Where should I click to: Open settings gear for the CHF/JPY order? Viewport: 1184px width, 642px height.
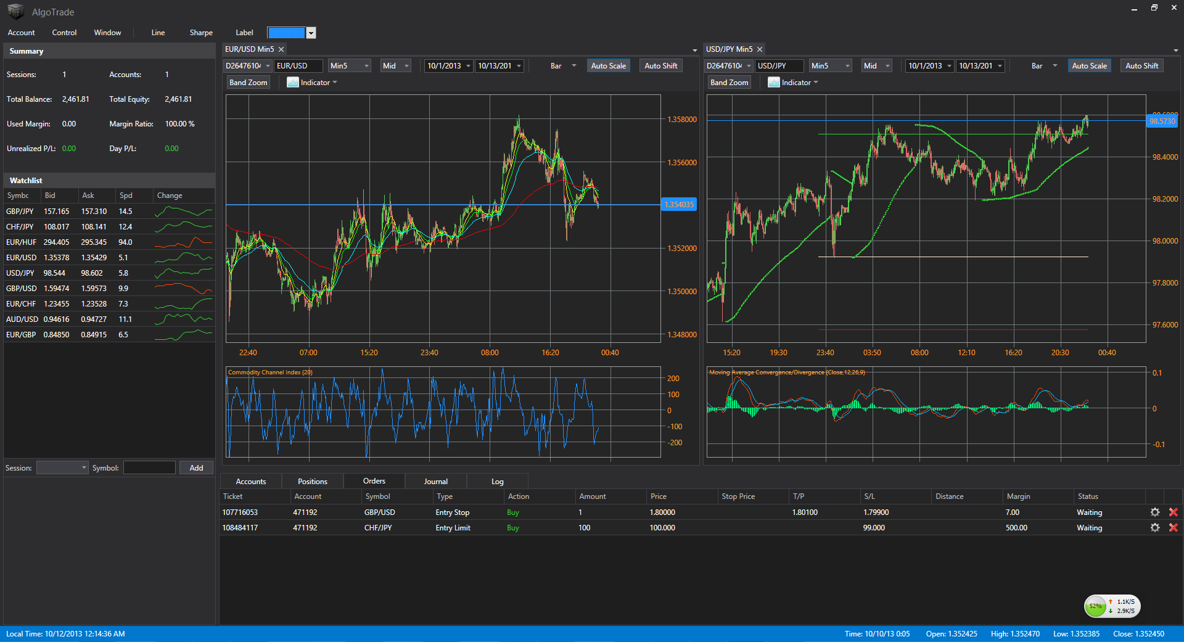click(x=1155, y=528)
